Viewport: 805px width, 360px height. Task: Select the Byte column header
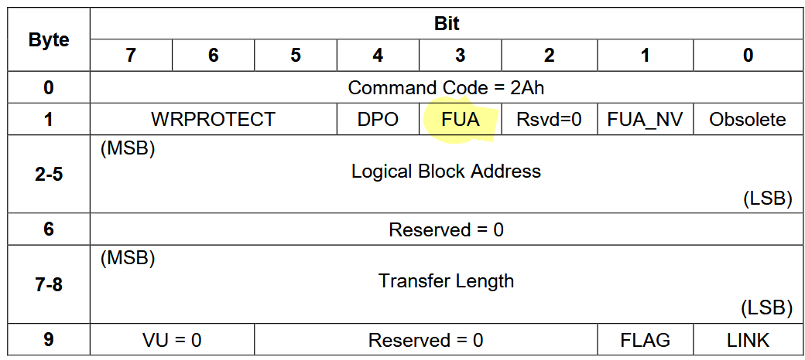(49, 39)
